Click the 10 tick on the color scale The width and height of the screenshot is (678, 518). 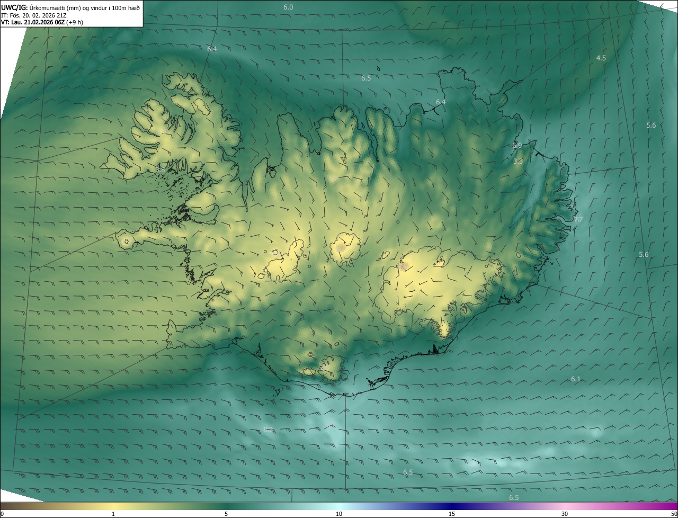(339, 514)
